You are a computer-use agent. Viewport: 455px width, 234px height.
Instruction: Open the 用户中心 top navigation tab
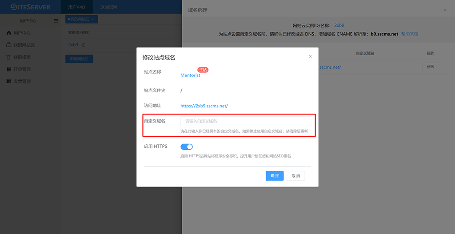[x=77, y=7]
